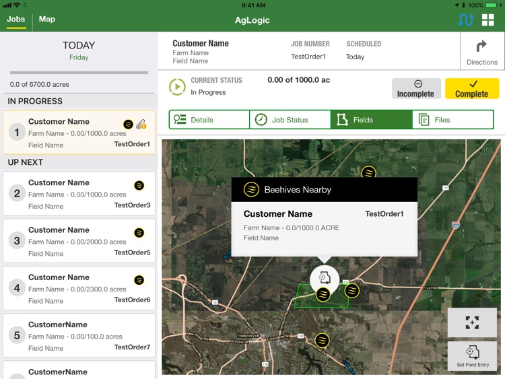Viewport: 505px width, 379px height.
Task: Tap beehive icon on TestOrder1 card
Action: pyautogui.click(x=128, y=124)
